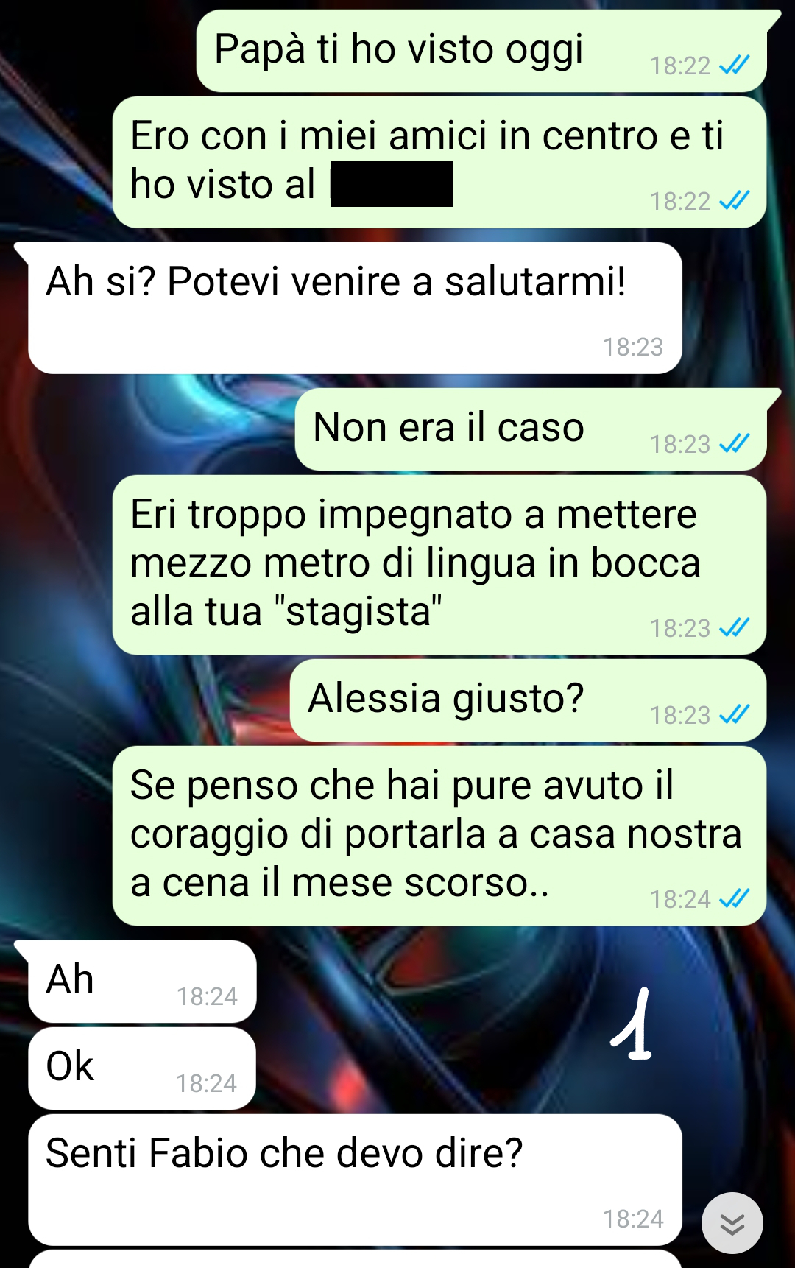Viewport: 795px width, 1268px height.
Task: Select the "Non era il caso" bubble
Action: (x=531, y=429)
